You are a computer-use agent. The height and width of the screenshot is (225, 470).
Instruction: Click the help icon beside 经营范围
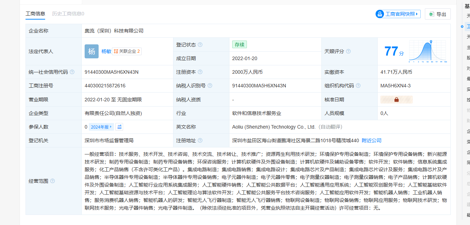52,181
